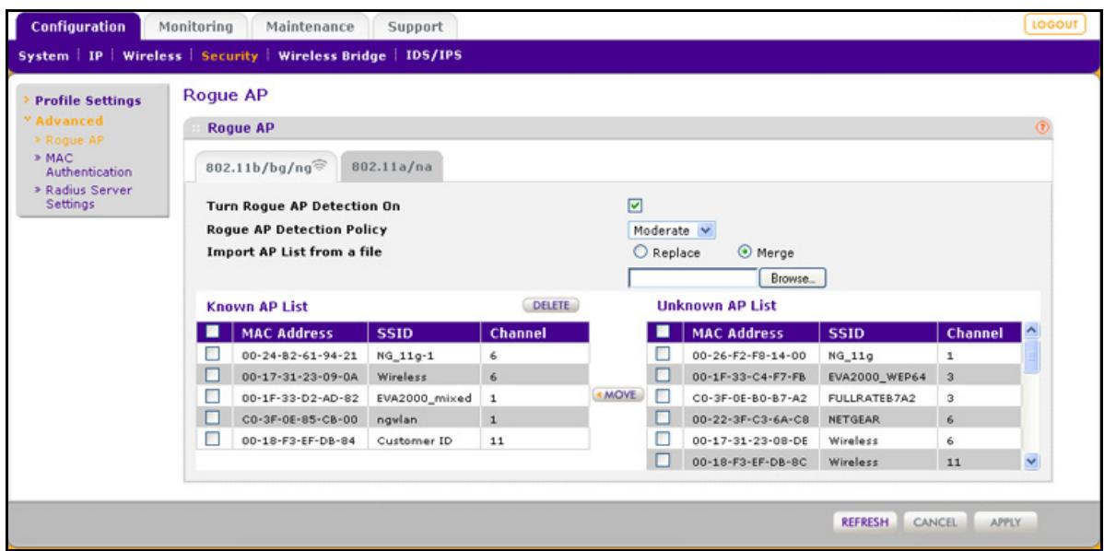Check the box for 00-18-F3-EF-DB-84
The image size is (1104, 551).
click(x=211, y=440)
